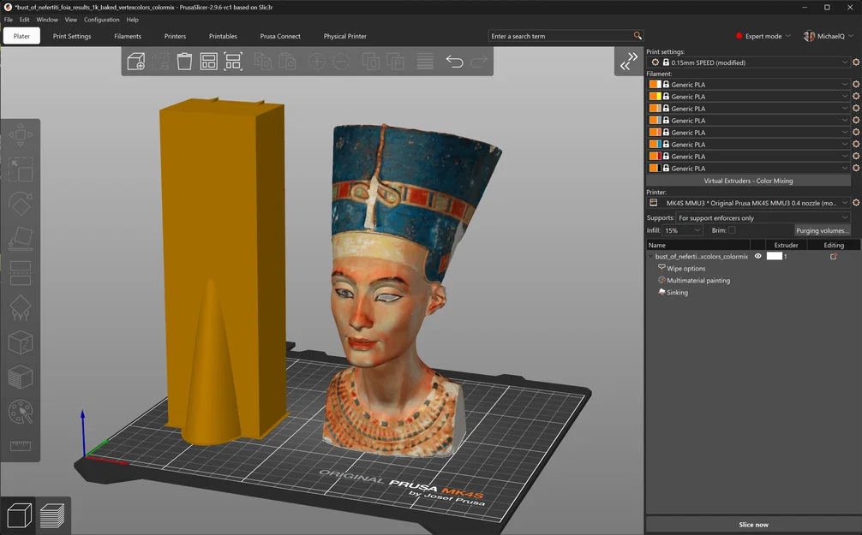Click the filament swatch with black stripe
The image size is (862, 535).
pyautogui.click(x=655, y=168)
